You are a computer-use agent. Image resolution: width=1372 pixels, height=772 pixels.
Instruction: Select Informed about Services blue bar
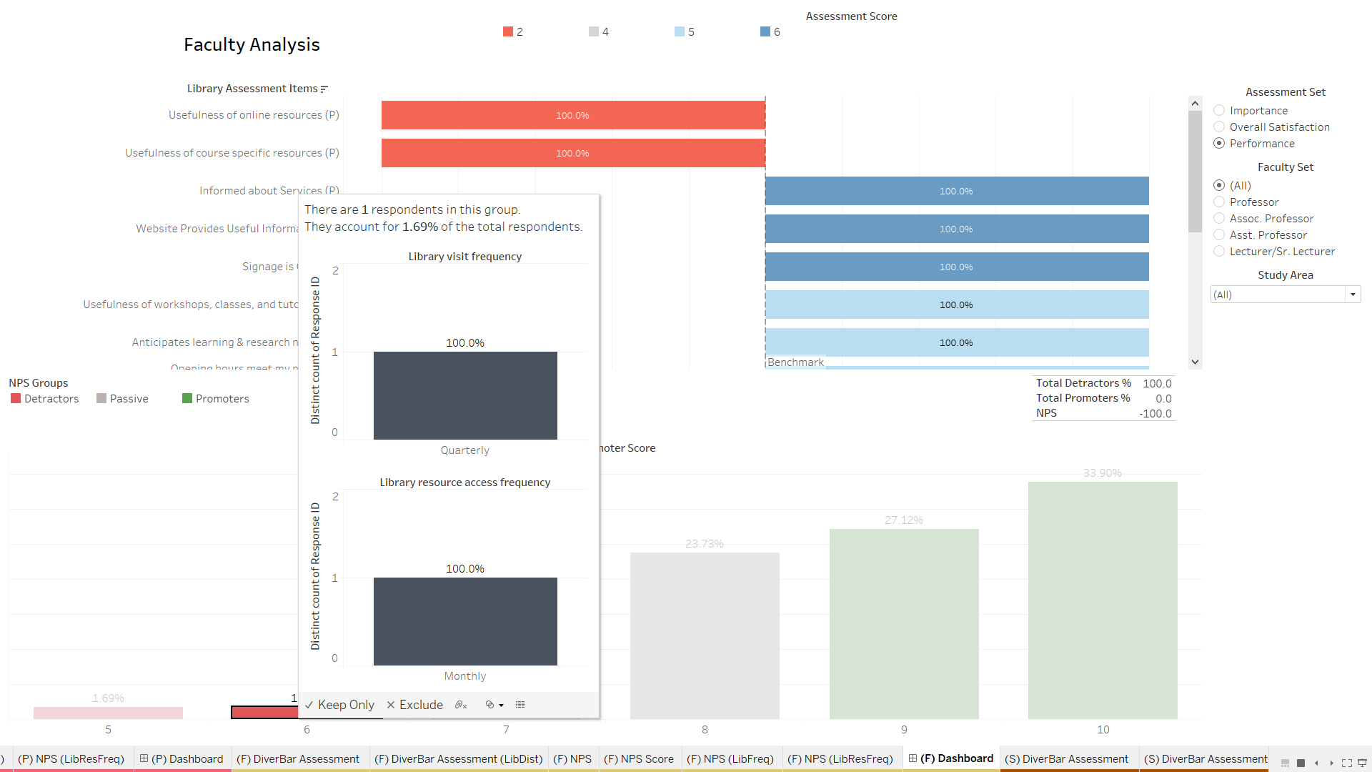pos(957,191)
